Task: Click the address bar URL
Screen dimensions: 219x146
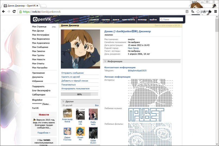Action: tap(42, 12)
